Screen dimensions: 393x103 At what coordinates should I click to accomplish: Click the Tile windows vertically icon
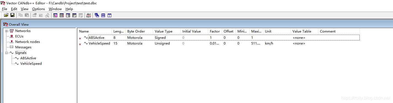(x=110, y=15)
